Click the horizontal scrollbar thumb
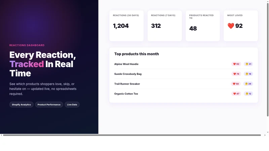Screen dimensions: 269x151 132,135
